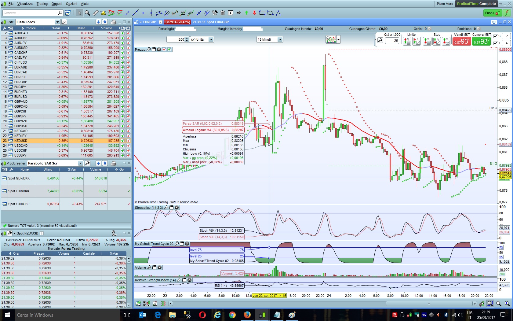Viewport: 513px width, 321px height.
Task: Close the Volume indicator panel
Action: 159,267
